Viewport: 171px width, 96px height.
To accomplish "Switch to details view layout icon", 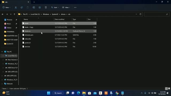I will click(x=166, y=89).
